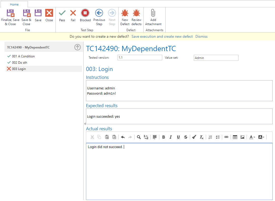Image resolution: width=275 pixels, height=201 pixels.
Task: Toggle italic formatting in the editor
Action: [x=171, y=137]
